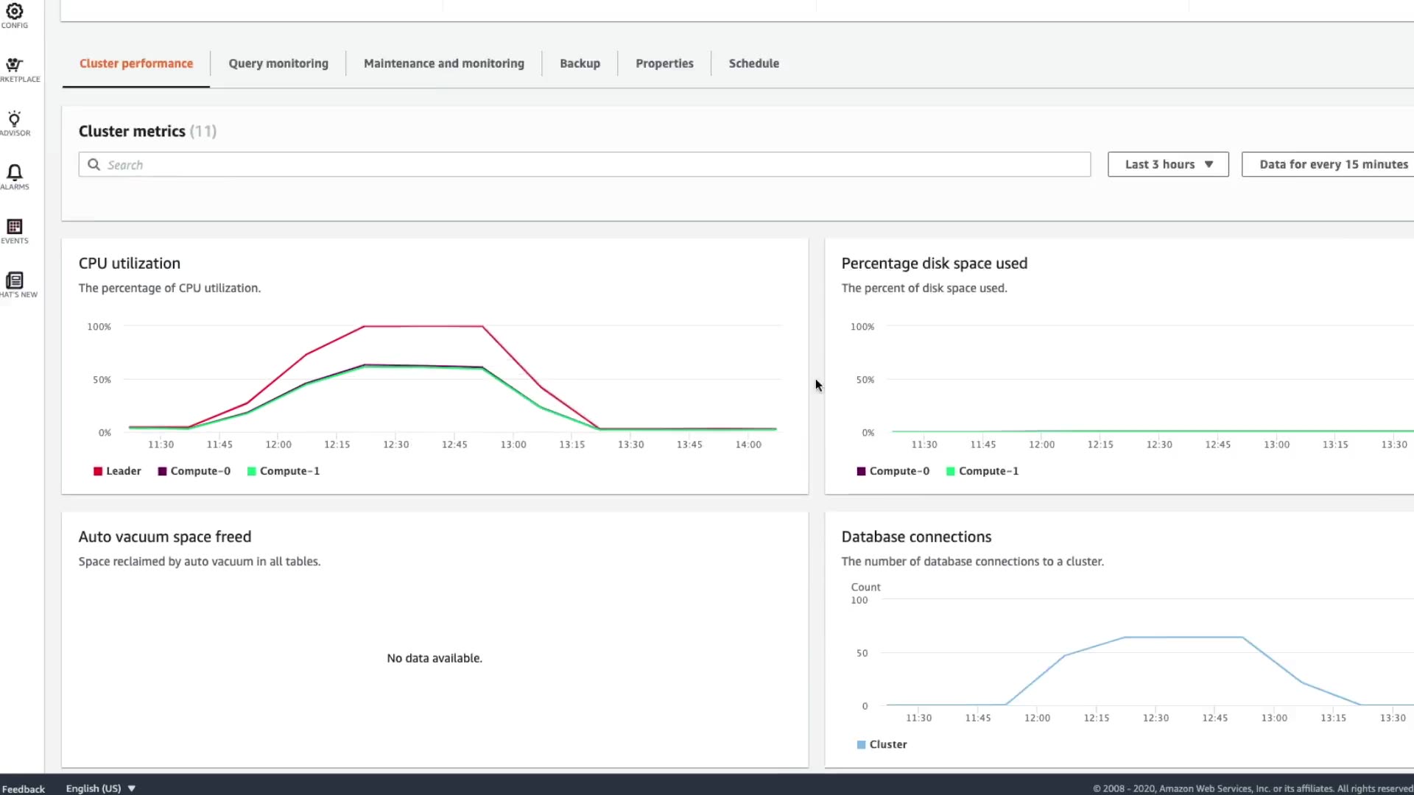Open the What's New newspaper icon
1414x795 pixels.
[14, 280]
